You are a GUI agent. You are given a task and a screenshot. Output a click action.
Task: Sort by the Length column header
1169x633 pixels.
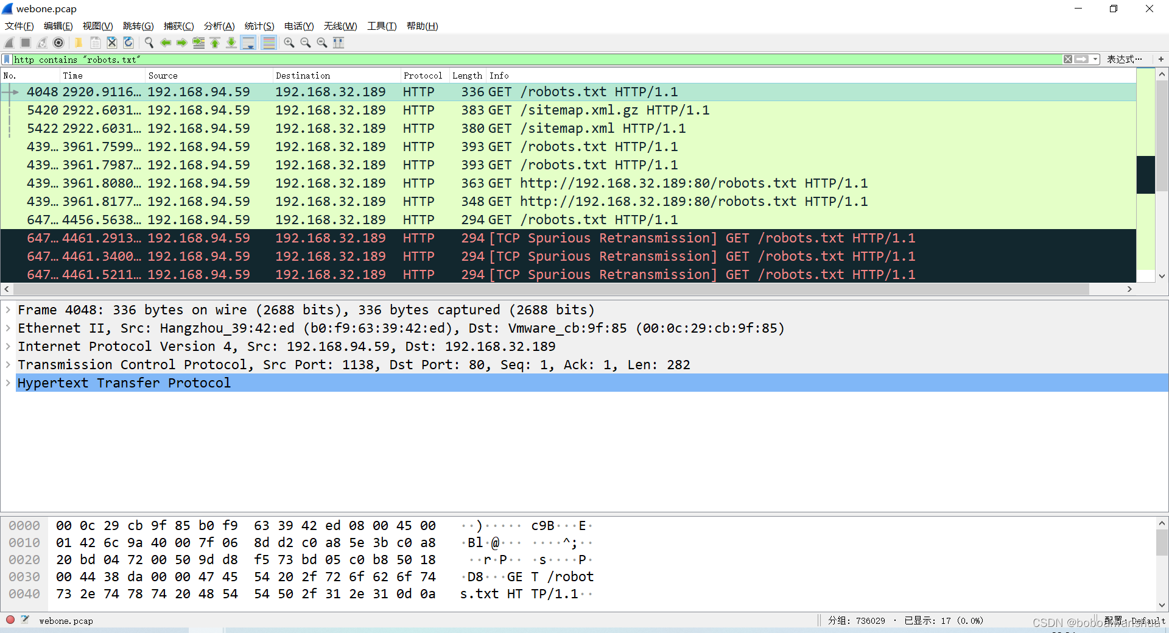[x=468, y=76]
